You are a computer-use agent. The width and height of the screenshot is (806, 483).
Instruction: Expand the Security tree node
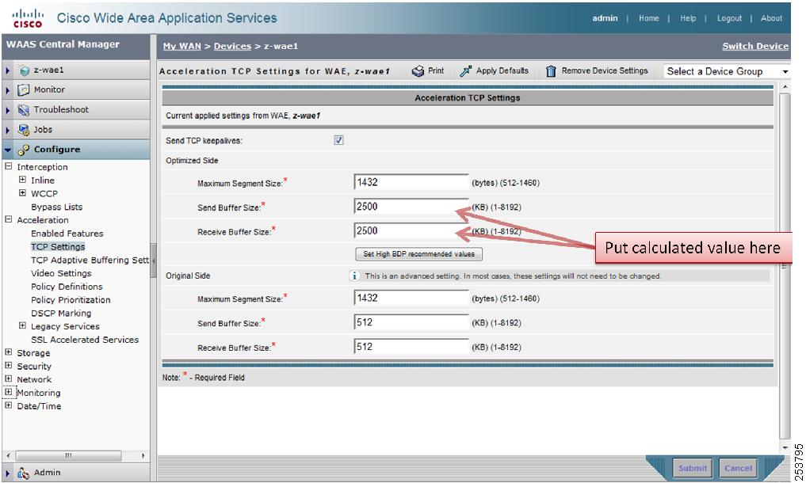point(8,366)
